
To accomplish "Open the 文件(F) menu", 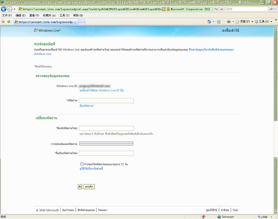I will point(7,15).
